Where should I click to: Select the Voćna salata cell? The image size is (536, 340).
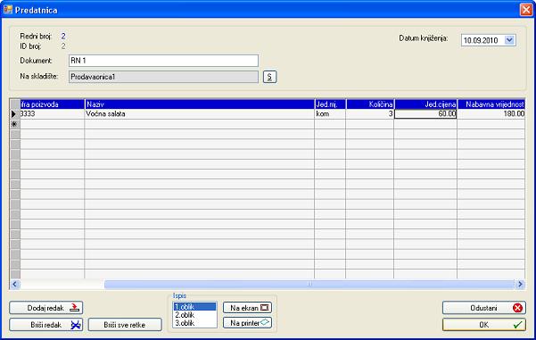pyautogui.click(x=199, y=114)
